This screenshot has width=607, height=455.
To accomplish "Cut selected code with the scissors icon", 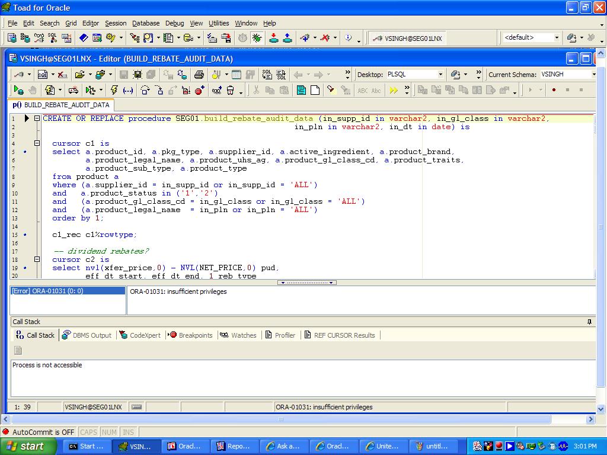I will point(258,90).
